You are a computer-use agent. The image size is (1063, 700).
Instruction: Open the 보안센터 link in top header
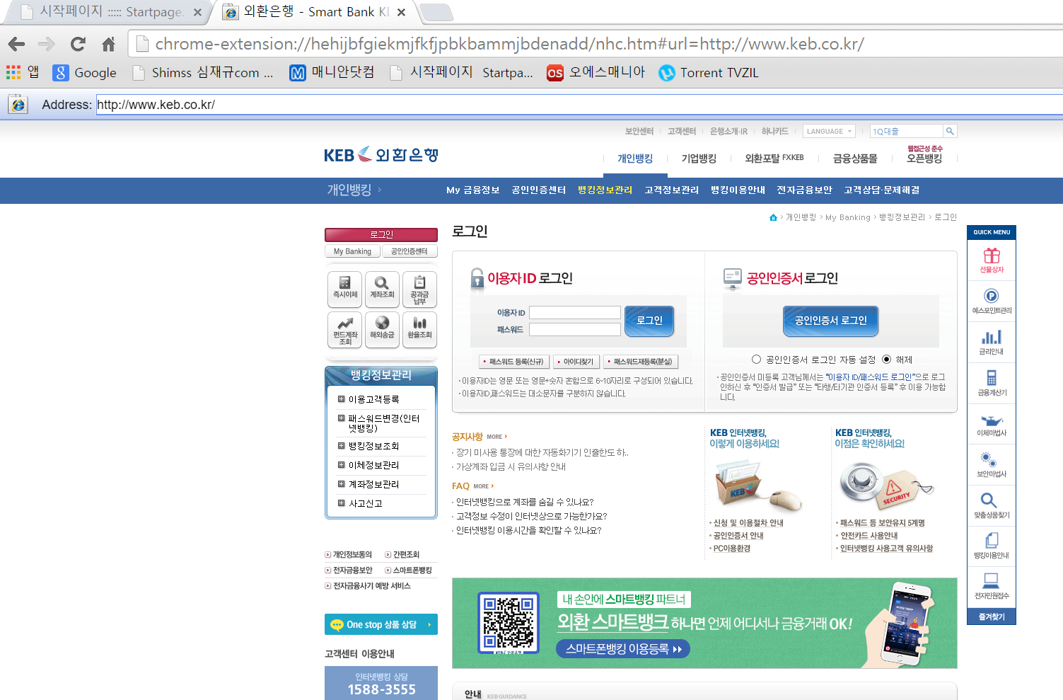pos(639,131)
